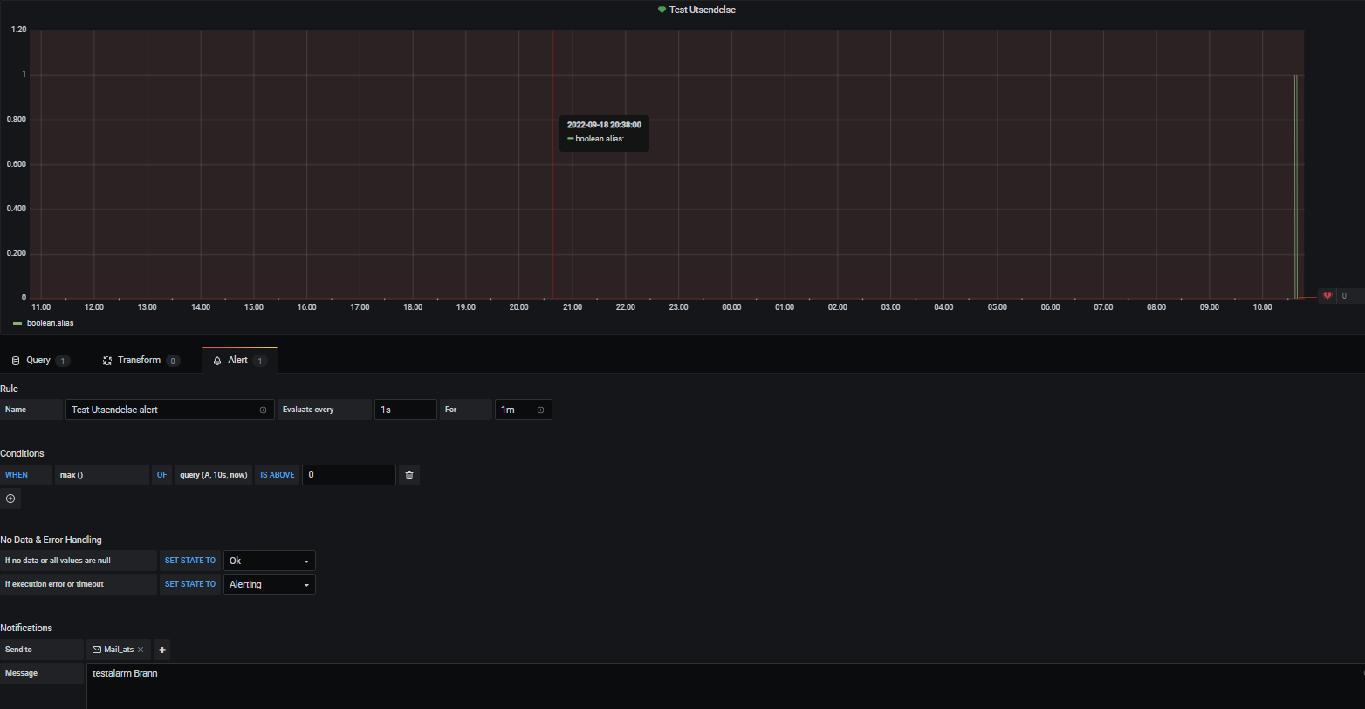
Task: Click the 'No Data & Error Handling' heading
Action: tap(51, 540)
